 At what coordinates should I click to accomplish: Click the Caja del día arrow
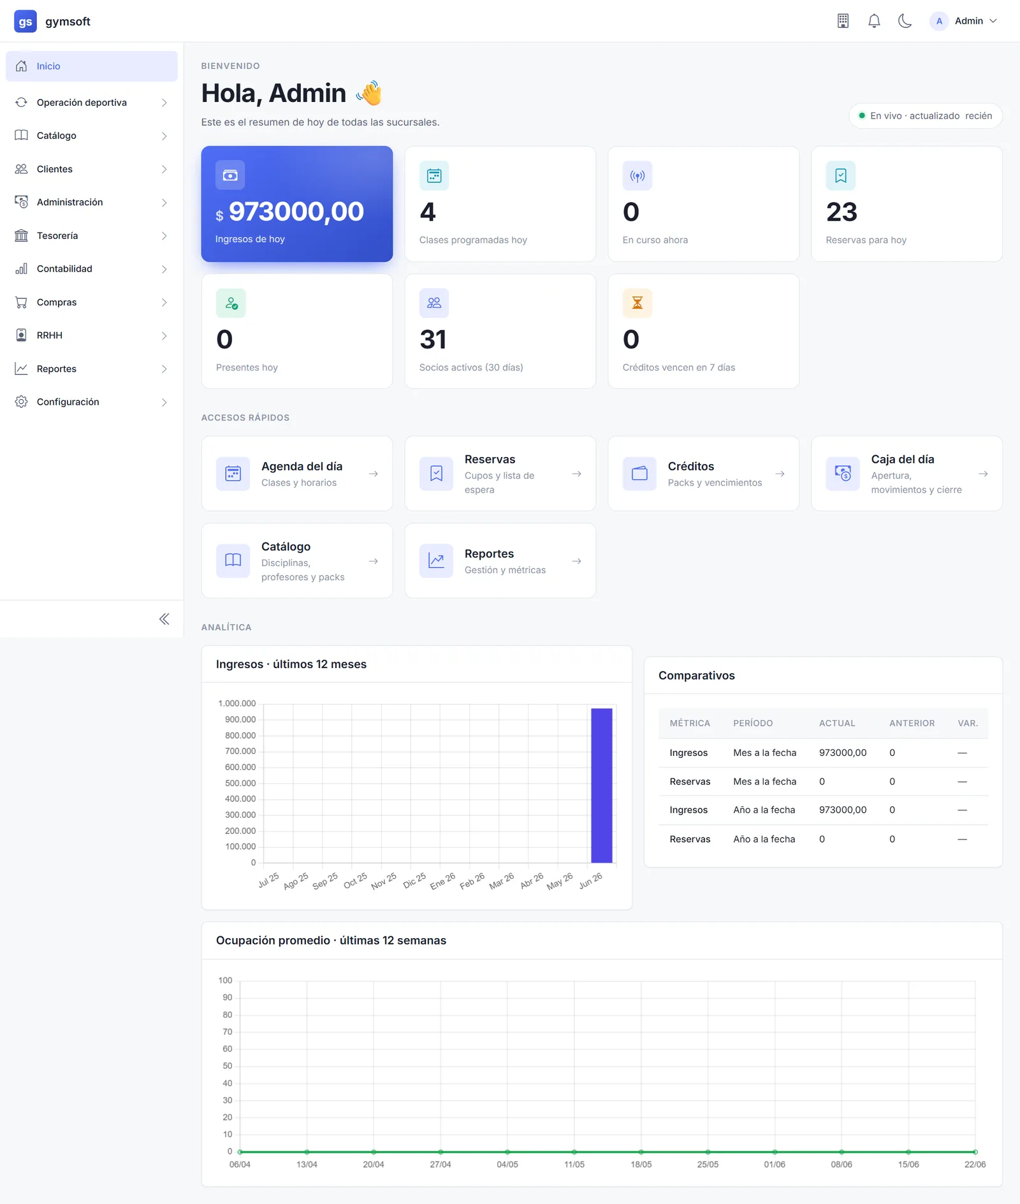click(x=983, y=474)
